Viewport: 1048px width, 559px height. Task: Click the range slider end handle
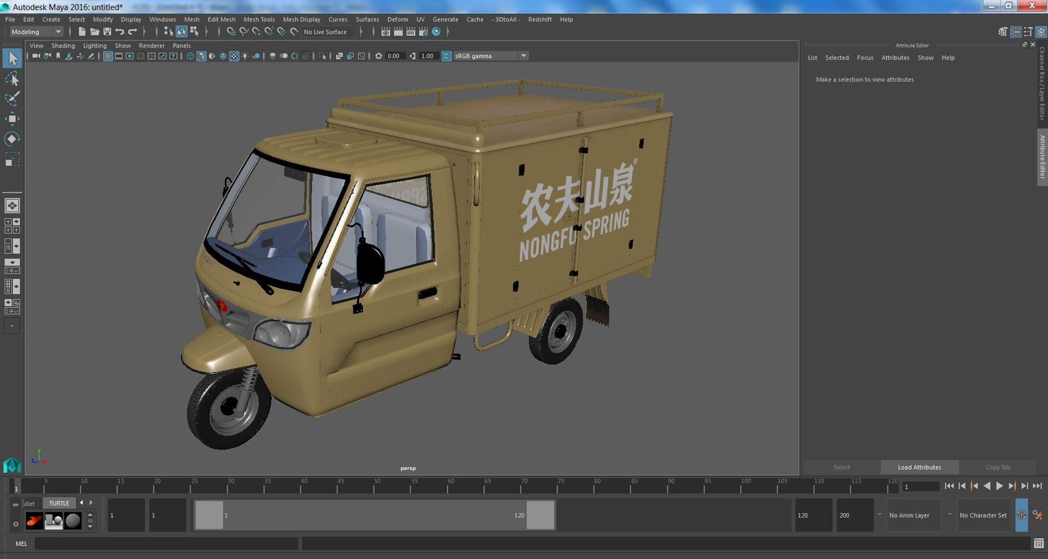[540, 515]
